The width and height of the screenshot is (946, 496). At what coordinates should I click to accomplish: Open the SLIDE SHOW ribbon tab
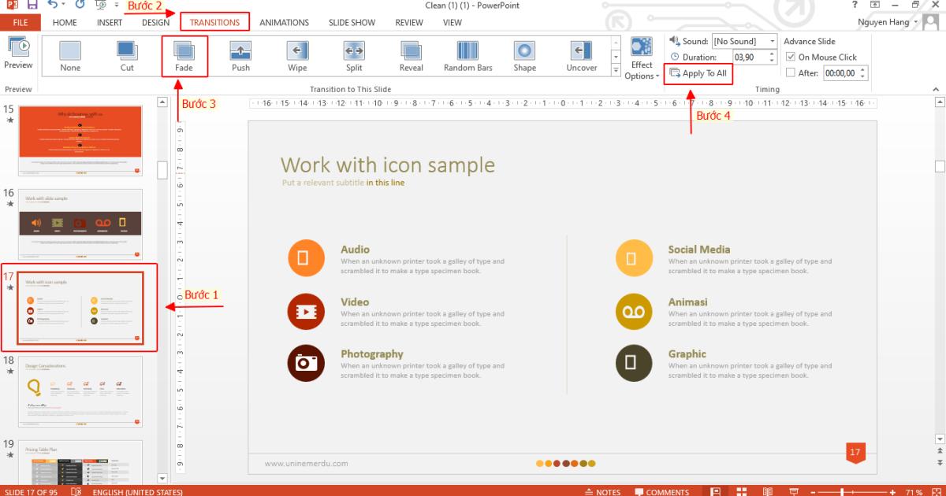pos(352,22)
